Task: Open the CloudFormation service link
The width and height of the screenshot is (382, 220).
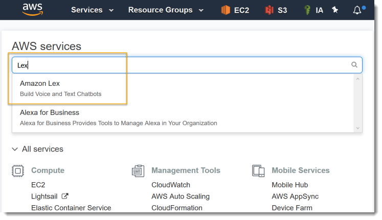Action: point(177,208)
